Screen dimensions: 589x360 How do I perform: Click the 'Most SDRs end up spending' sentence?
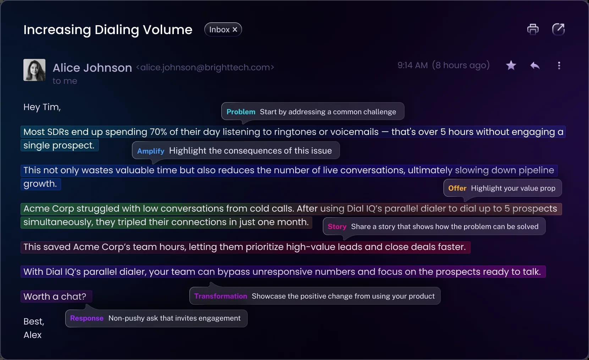point(293,132)
